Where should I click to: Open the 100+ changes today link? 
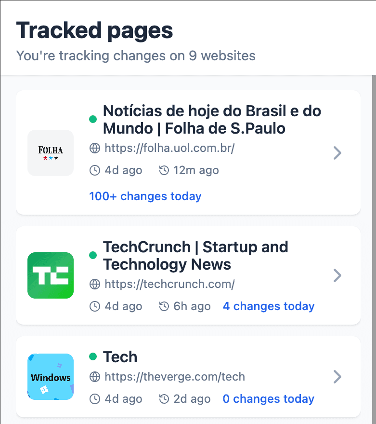pos(145,196)
